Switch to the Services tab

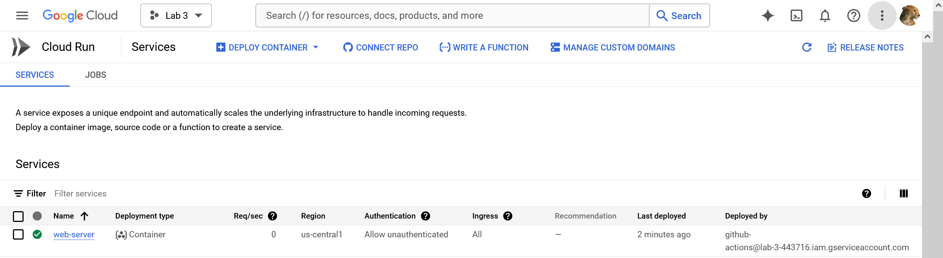click(x=35, y=75)
